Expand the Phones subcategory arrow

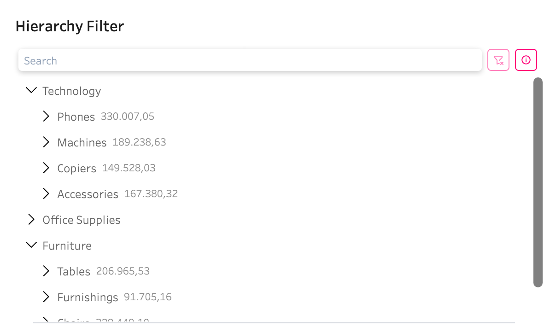(x=46, y=117)
